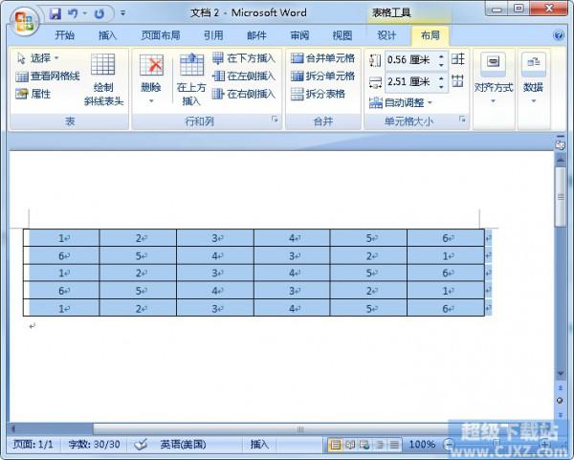Click language 英语(美国) in status bar

[x=183, y=445]
